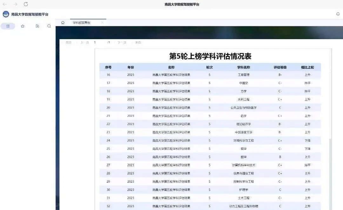
Task: Click year 2023 in row 20
Action: click(131, 108)
